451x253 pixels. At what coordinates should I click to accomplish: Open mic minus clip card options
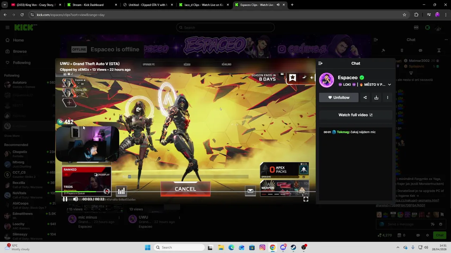pos(119,218)
